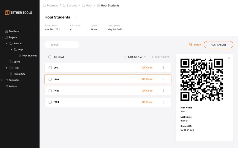Open the QR Code link for Nat
This screenshot has height=148, width=238.
pos(147,91)
